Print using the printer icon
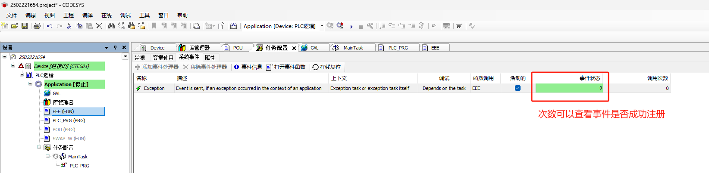The image size is (709, 173). 37,26
